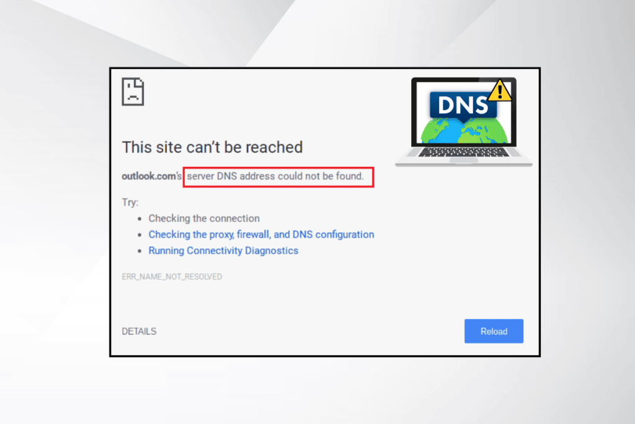Click the DNS laptop warning illustration

464,122
